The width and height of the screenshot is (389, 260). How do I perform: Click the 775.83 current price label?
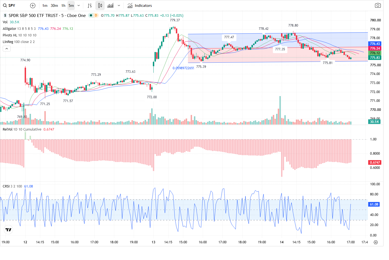click(375, 58)
